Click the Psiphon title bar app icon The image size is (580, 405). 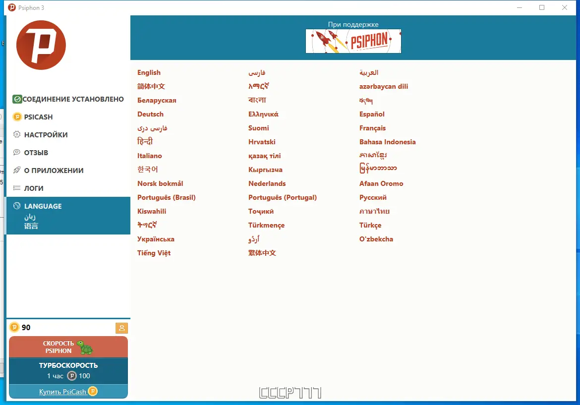pos(12,7)
